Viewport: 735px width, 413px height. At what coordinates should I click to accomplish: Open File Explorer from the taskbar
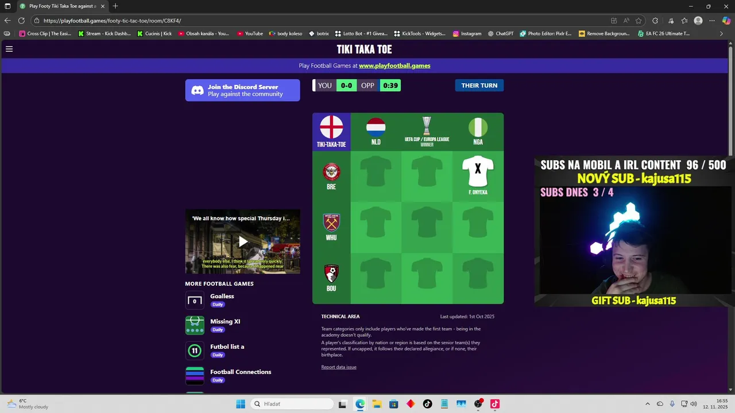[377, 404]
